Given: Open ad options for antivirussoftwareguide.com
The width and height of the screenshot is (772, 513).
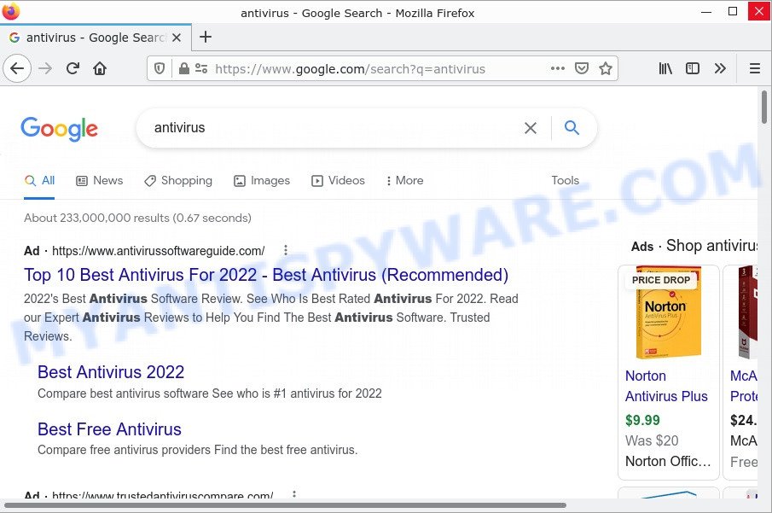Looking at the screenshot, I should point(286,250).
